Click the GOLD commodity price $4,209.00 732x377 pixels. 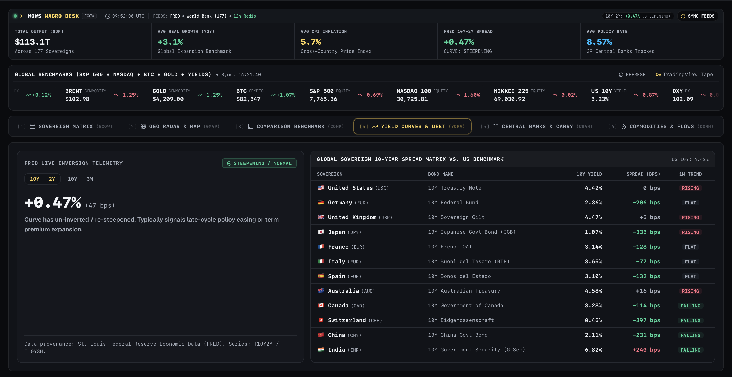(x=168, y=99)
